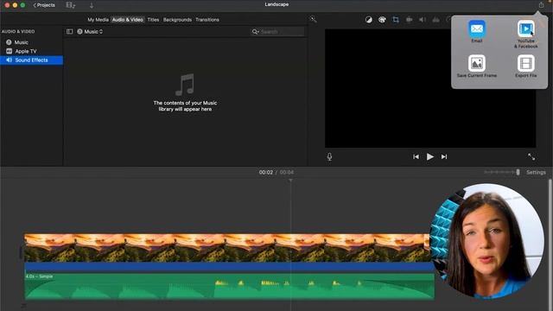Share to YouTube & Facebook

pos(526,35)
